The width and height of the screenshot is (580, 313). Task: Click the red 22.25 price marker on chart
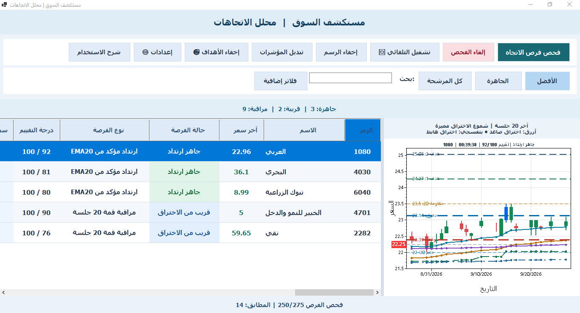(x=399, y=244)
